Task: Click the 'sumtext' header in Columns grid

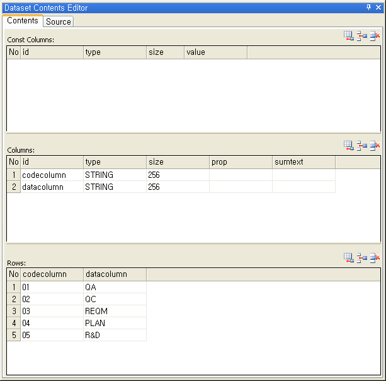Action: tap(304, 162)
